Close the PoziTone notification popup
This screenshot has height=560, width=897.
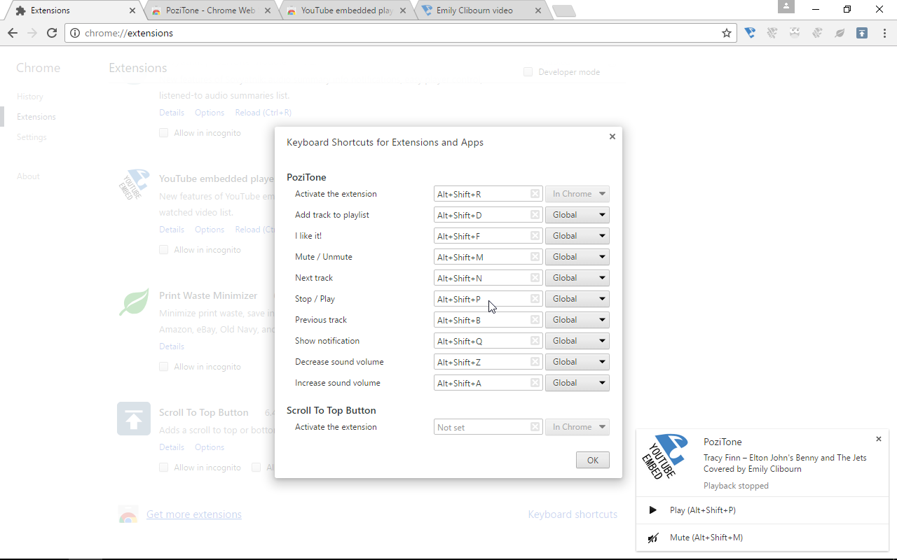[879, 439]
